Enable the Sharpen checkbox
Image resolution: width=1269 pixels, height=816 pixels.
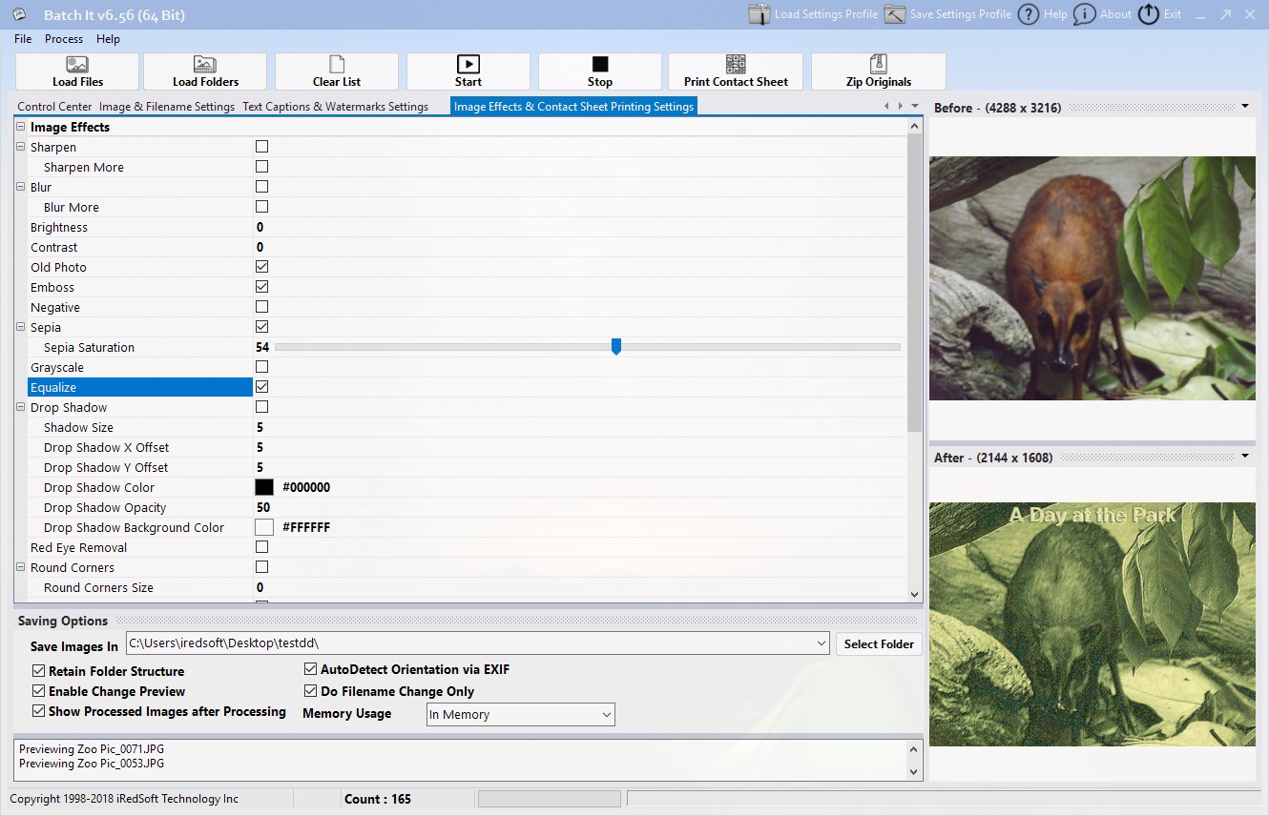click(x=261, y=147)
